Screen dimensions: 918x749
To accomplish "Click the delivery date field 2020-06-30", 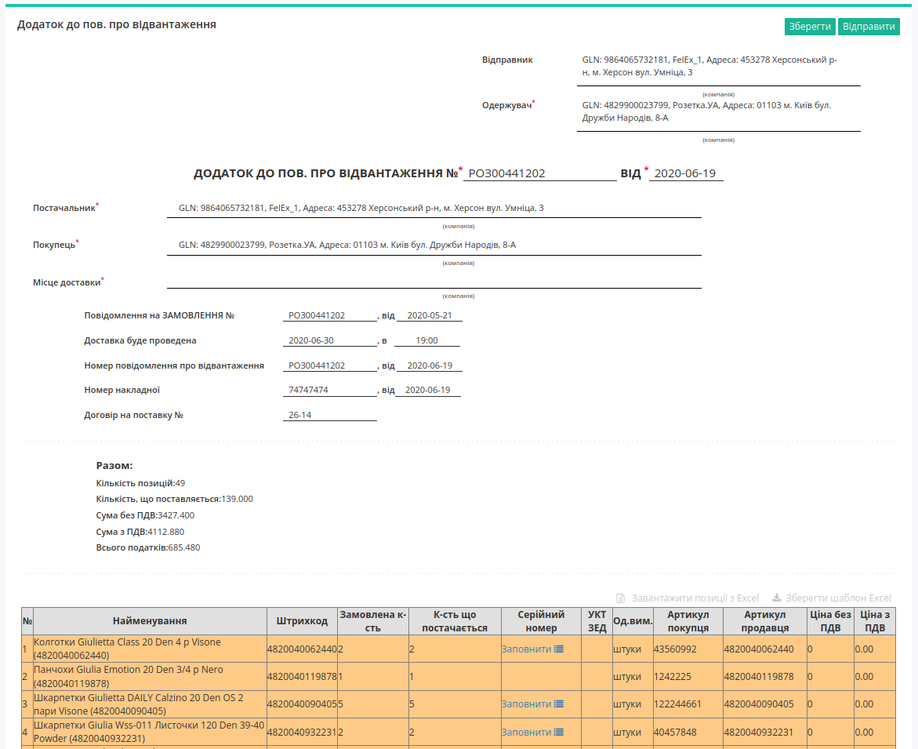I will coord(329,340).
